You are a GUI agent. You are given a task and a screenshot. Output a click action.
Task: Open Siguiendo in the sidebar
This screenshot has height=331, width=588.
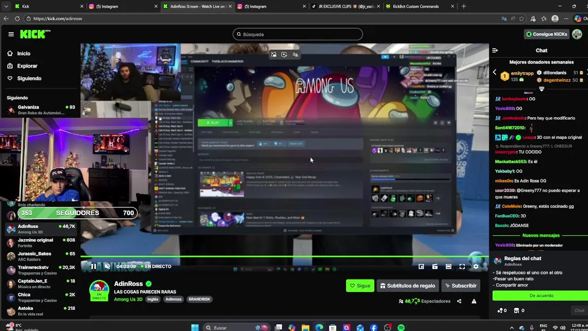[29, 78]
